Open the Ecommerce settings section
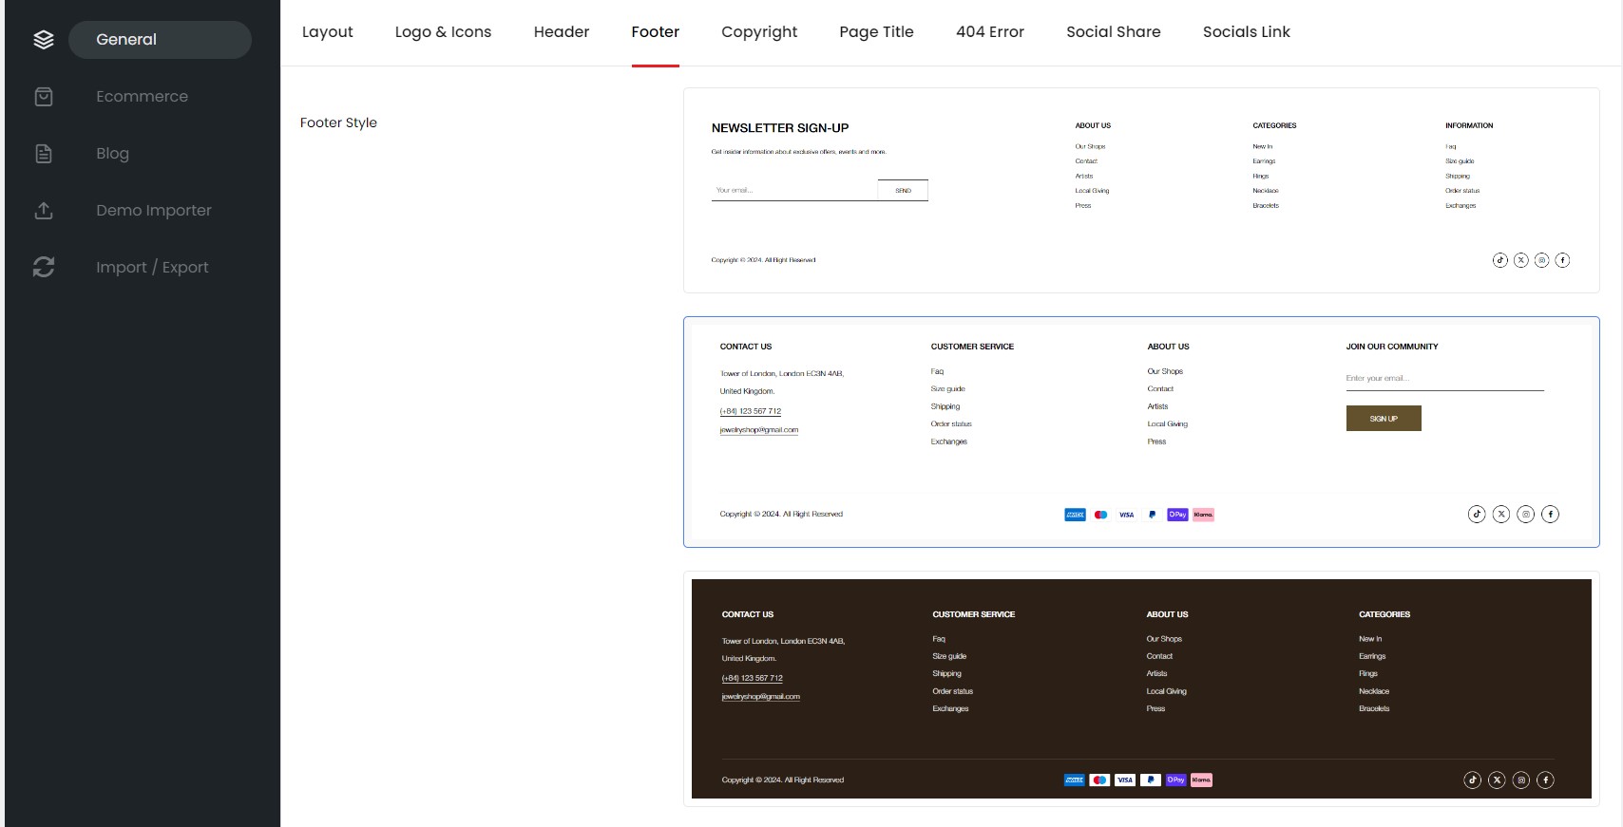1623x827 pixels. point(142,97)
